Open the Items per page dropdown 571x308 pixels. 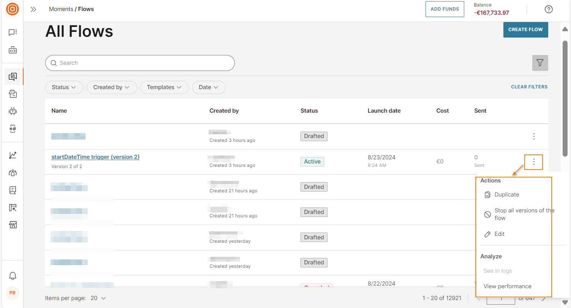click(98, 298)
